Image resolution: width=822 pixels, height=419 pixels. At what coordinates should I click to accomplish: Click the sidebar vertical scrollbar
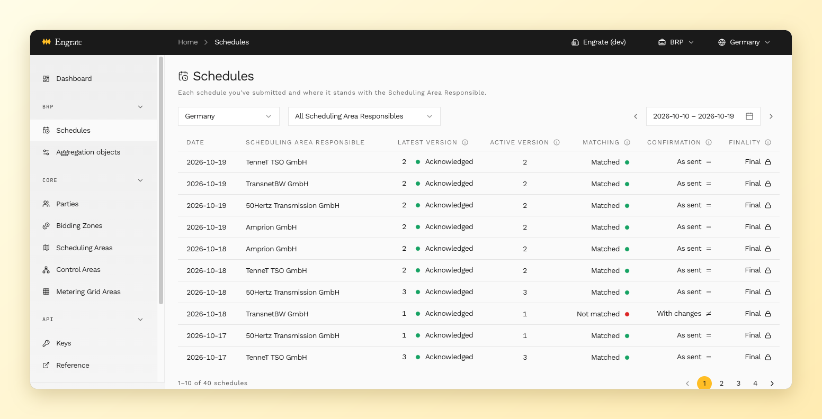161,180
